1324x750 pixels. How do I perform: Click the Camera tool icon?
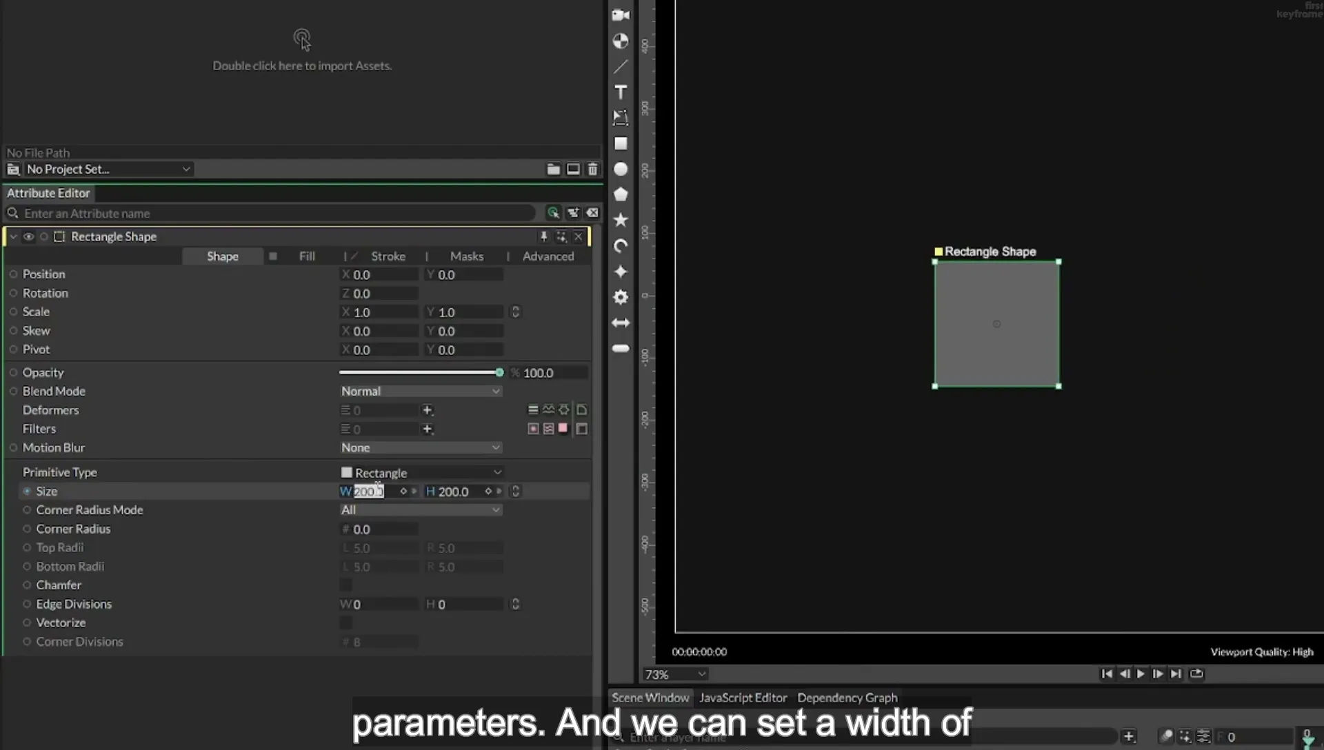click(x=621, y=15)
